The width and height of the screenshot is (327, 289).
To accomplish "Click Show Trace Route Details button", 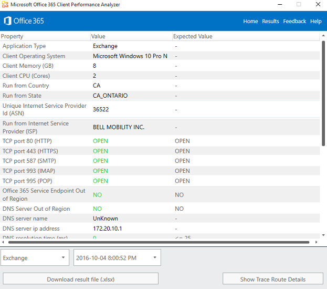I will point(273,279).
